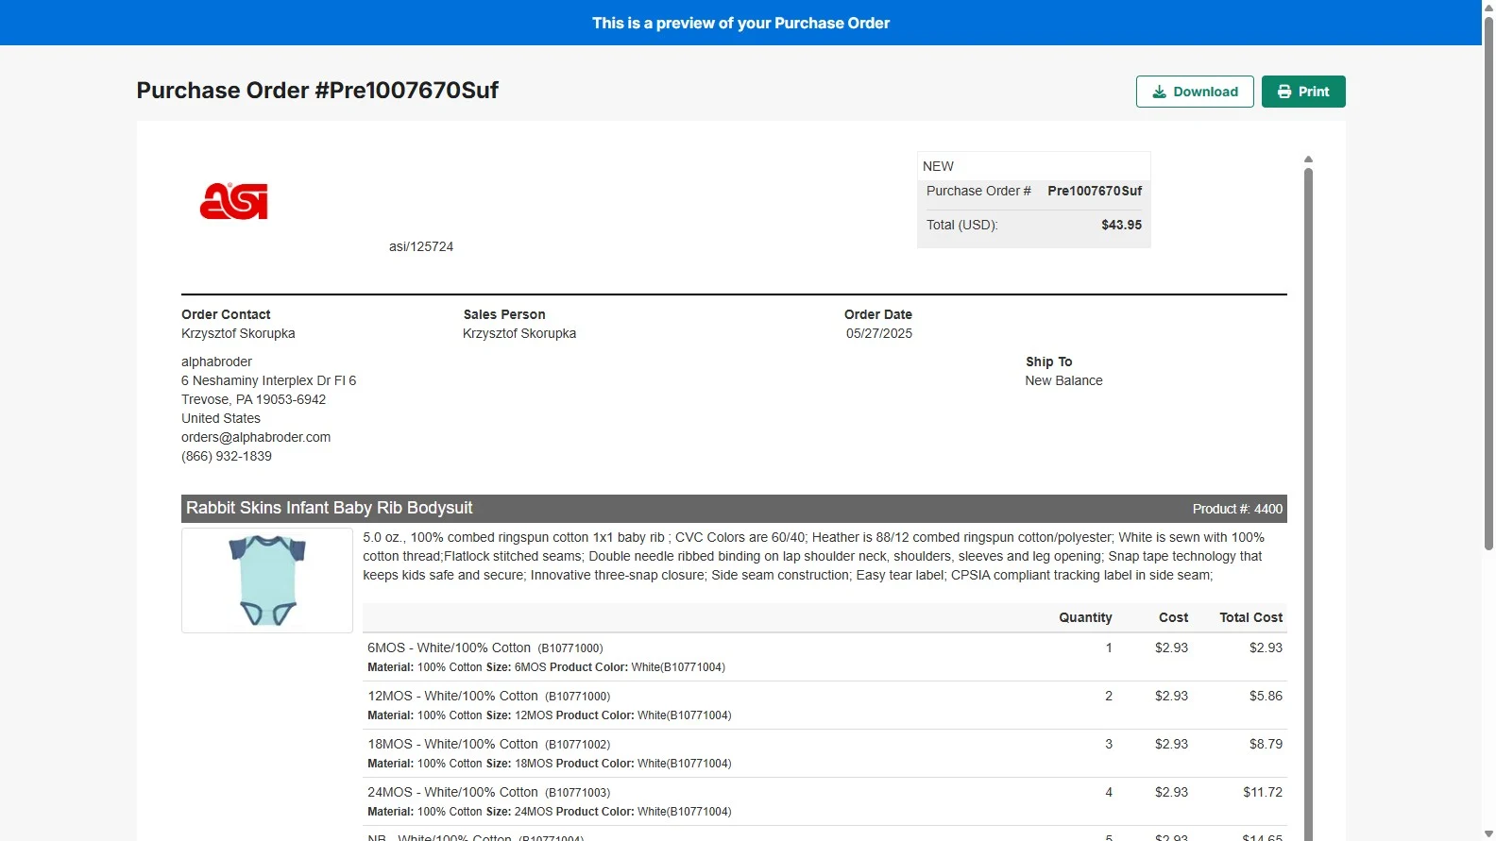The width and height of the screenshot is (1496, 841).
Task: Click the 18MOS - White/100% Cotton row
Action: pos(824,753)
